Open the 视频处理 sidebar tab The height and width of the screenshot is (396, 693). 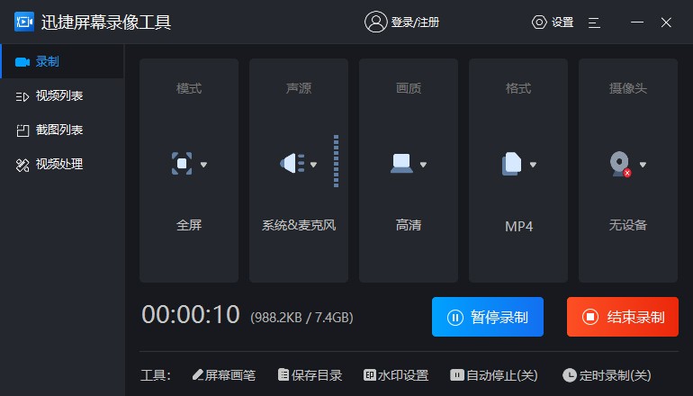click(62, 164)
